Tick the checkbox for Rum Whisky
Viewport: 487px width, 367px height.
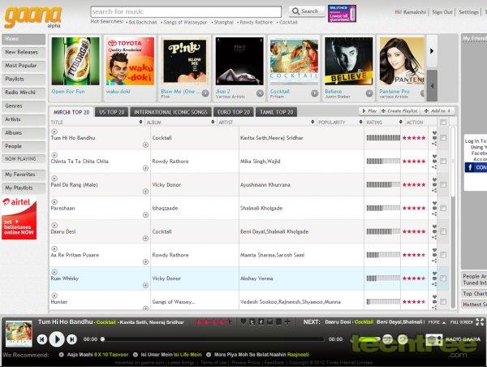tap(443, 278)
